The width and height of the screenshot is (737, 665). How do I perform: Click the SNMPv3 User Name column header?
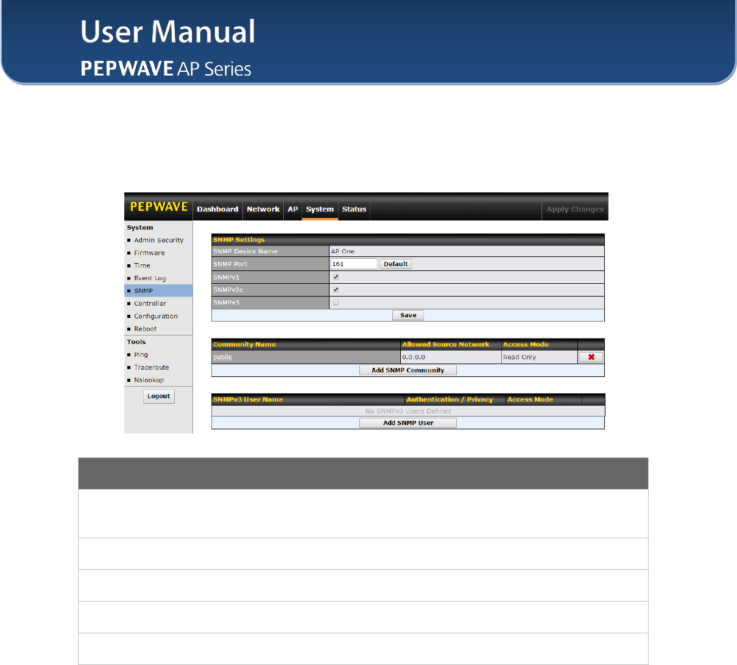[308, 400]
